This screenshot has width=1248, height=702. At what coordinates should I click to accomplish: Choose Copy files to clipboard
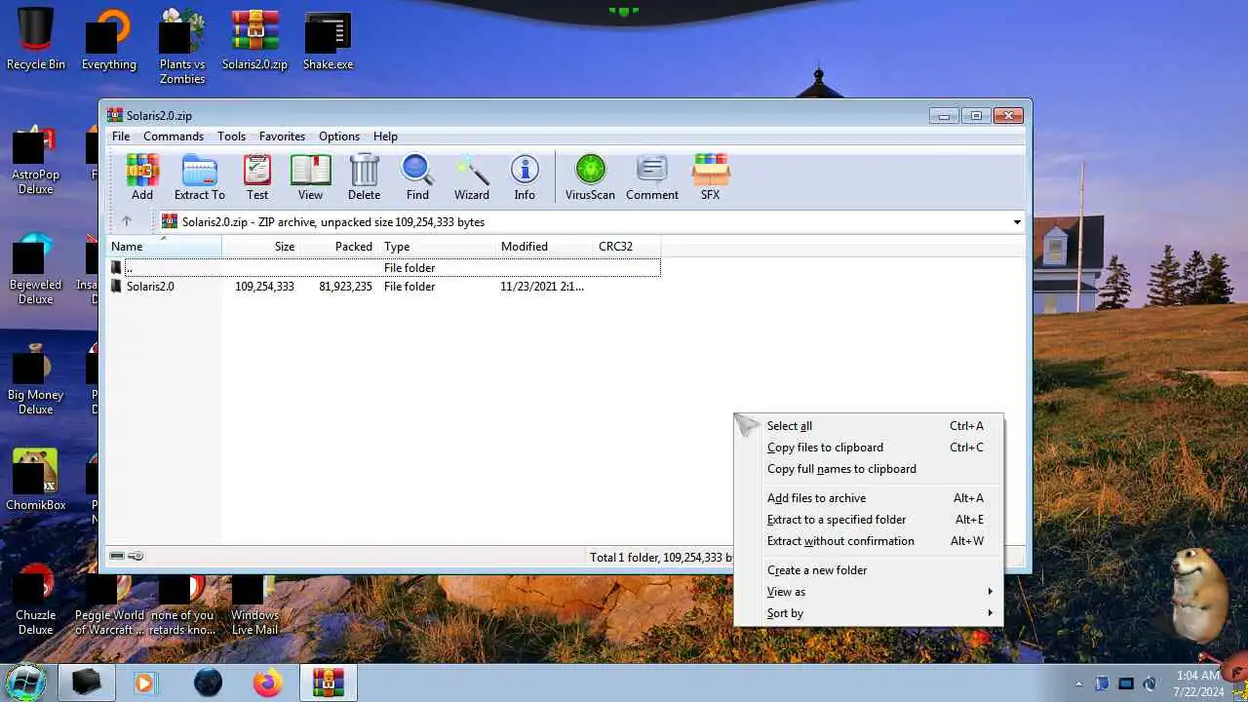(x=869, y=448)
